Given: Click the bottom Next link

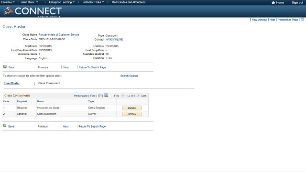Looking at the screenshot, I should [x=66, y=127].
